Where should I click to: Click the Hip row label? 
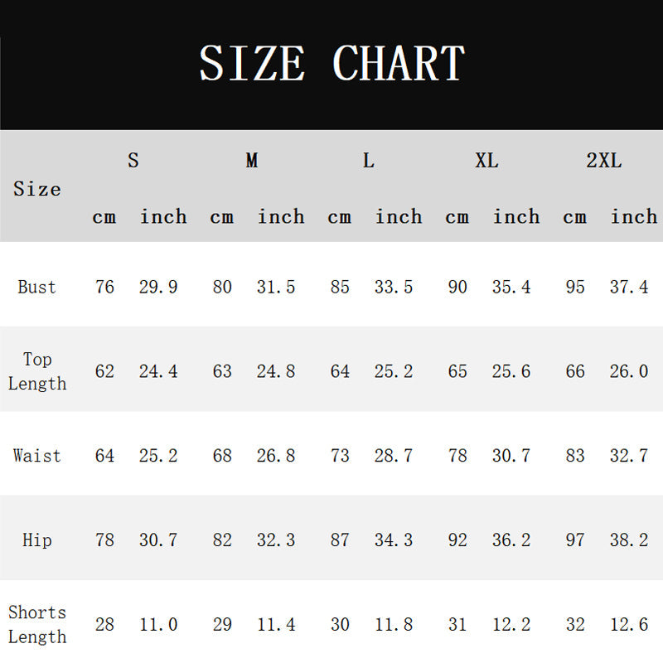[x=36, y=540]
